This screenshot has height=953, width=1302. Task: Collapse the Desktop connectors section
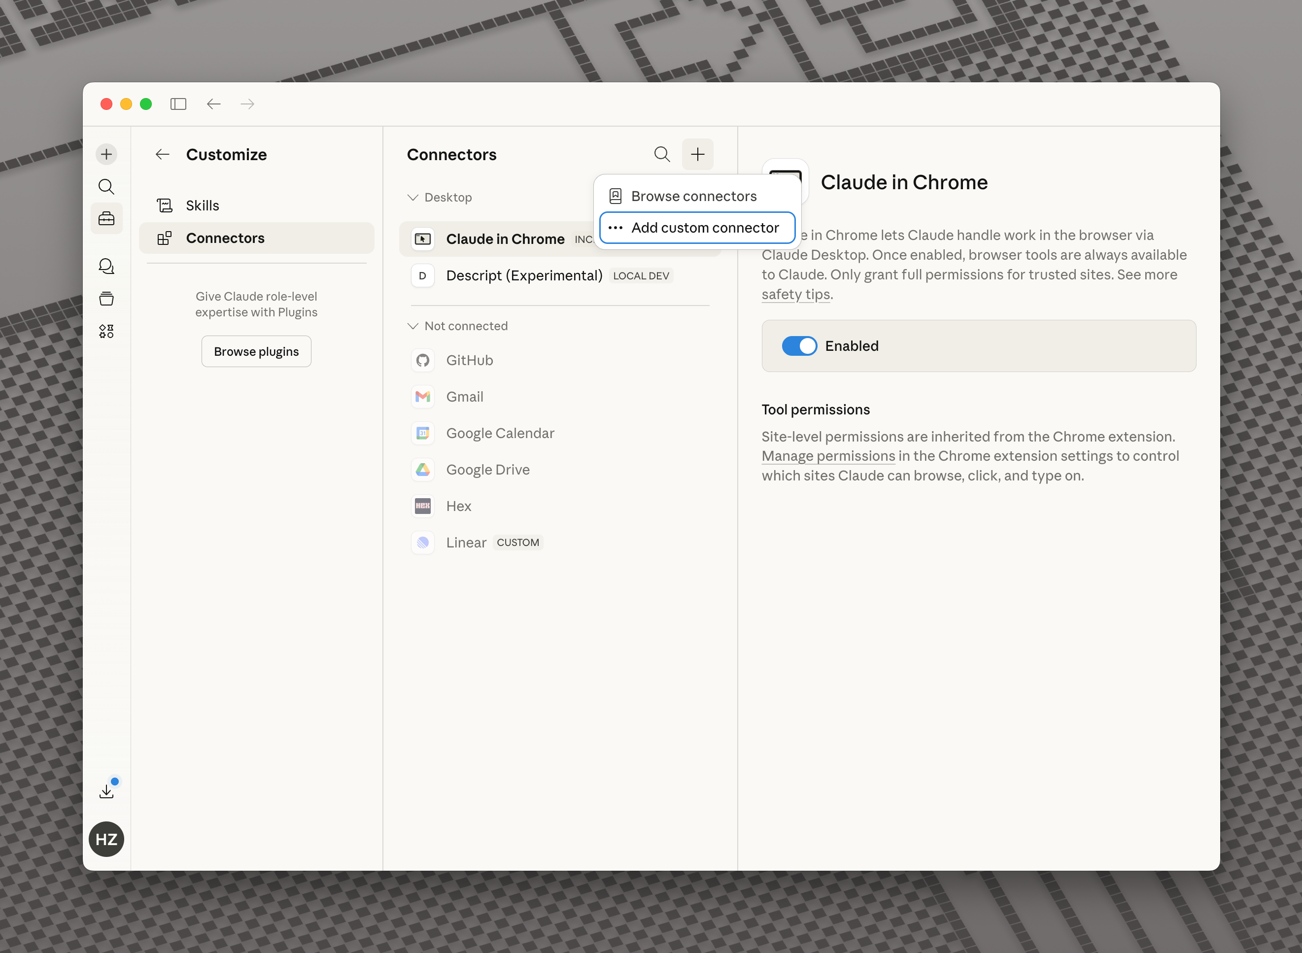(412, 197)
